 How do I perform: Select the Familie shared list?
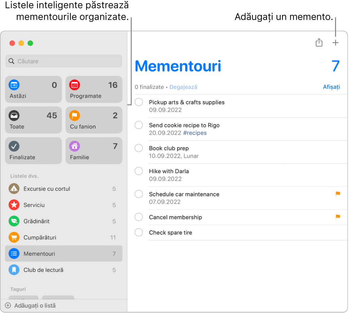pyautogui.click(x=94, y=151)
